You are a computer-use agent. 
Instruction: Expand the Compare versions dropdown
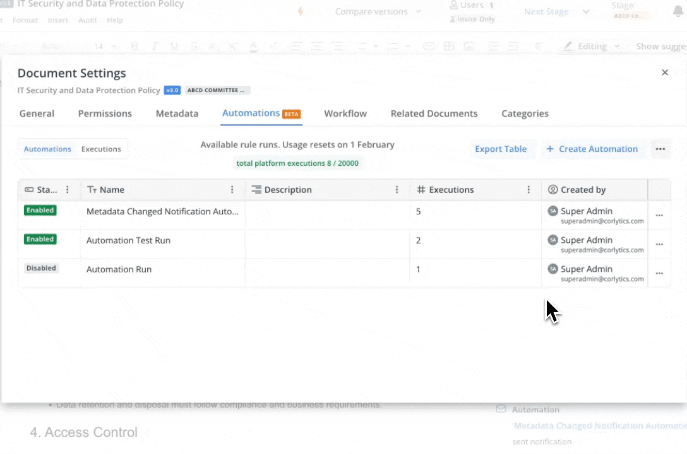coord(378,11)
